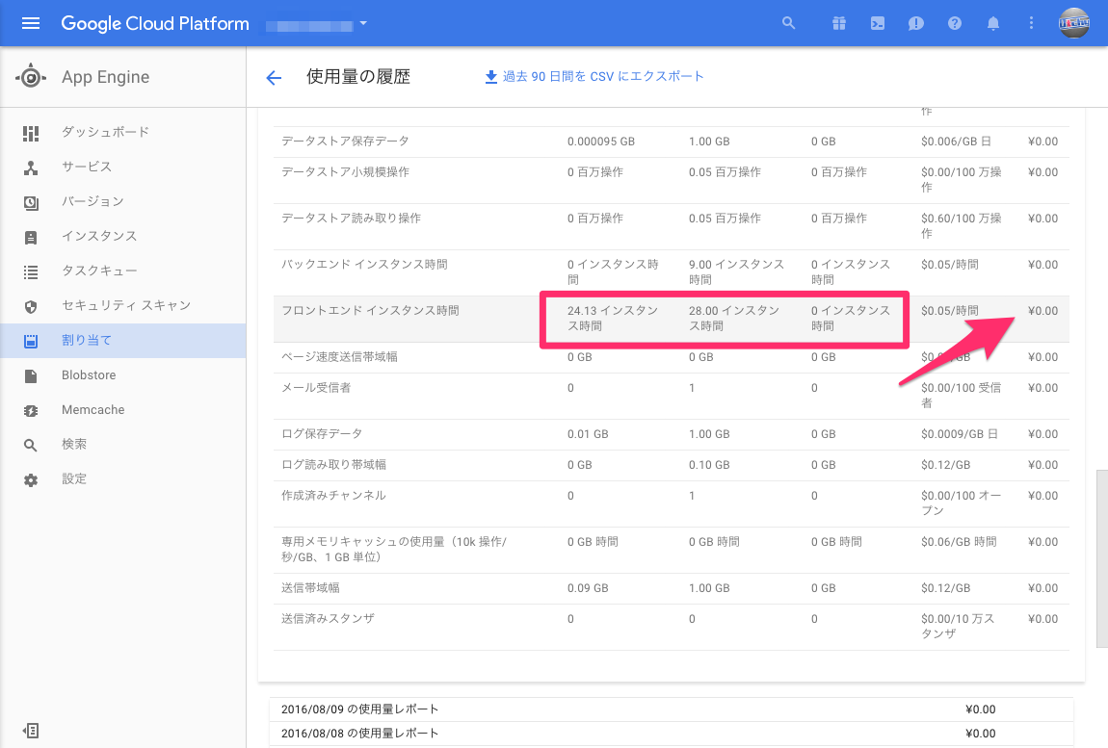The height and width of the screenshot is (748, 1108).
Task: Open the gift free trial icon
Action: (839, 23)
